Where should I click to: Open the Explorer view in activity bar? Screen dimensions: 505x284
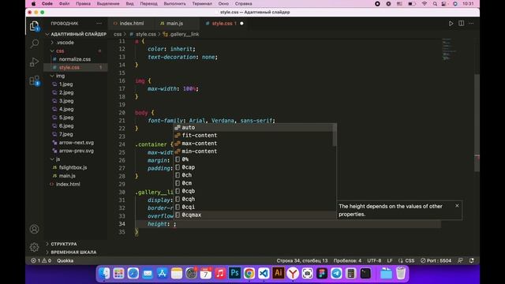tap(34, 26)
